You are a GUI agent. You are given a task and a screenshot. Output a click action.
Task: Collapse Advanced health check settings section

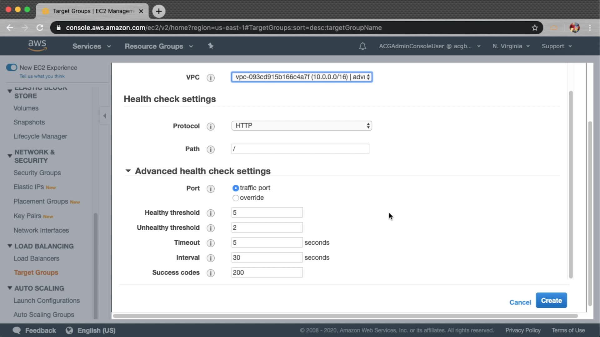click(x=128, y=171)
